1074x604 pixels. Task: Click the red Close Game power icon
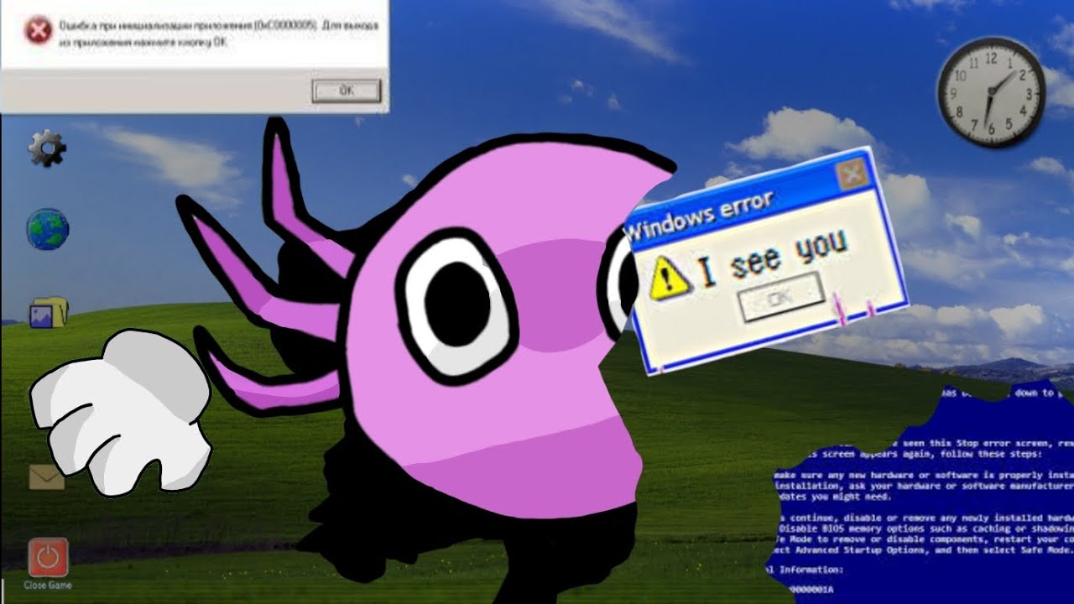[48, 558]
